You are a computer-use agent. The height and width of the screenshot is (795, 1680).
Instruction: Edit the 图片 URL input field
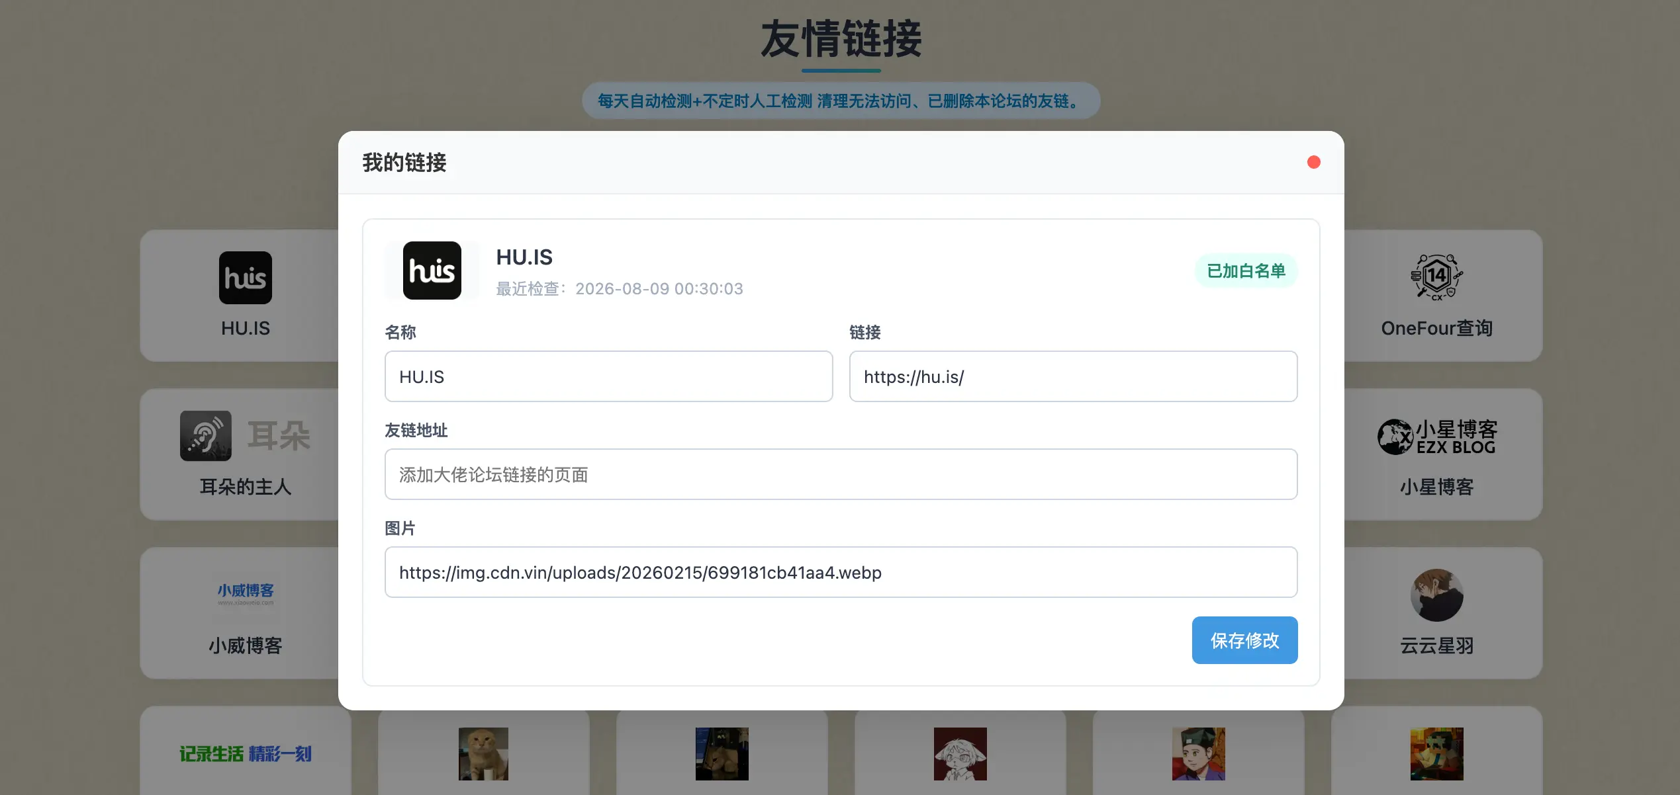coord(841,572)
